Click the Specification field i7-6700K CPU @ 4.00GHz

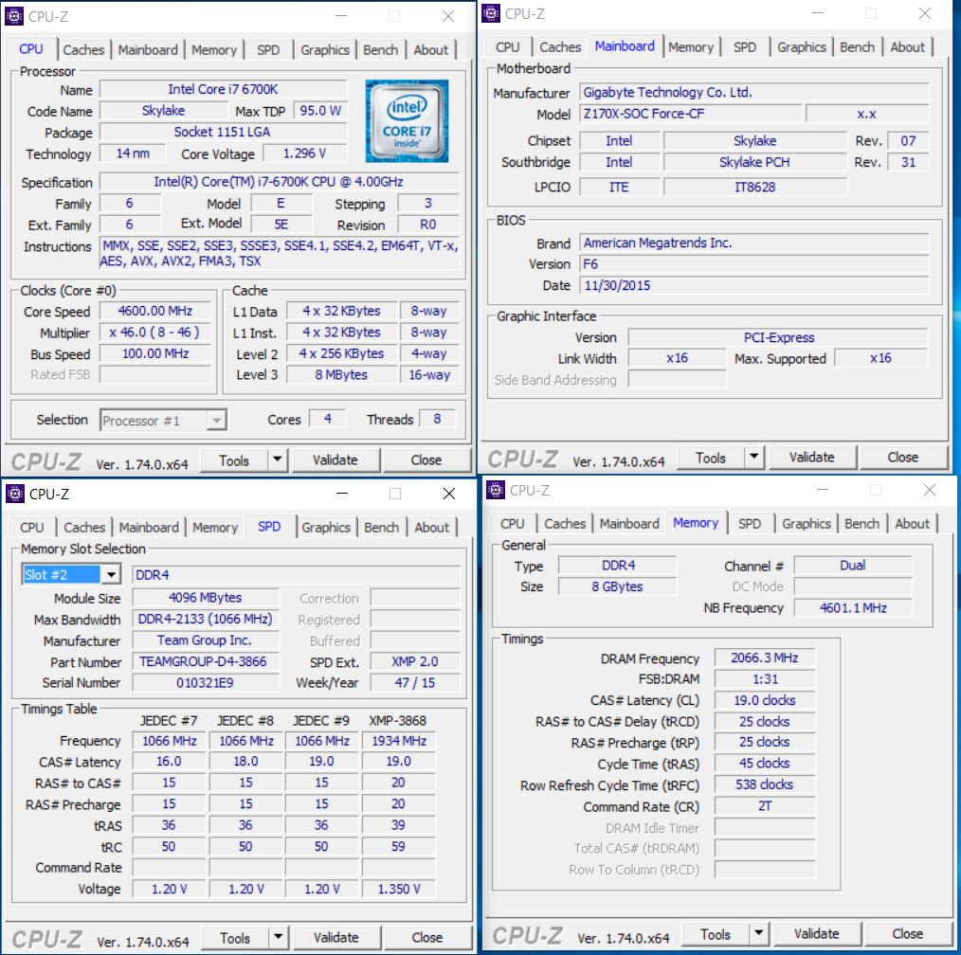tap(279, 182)
